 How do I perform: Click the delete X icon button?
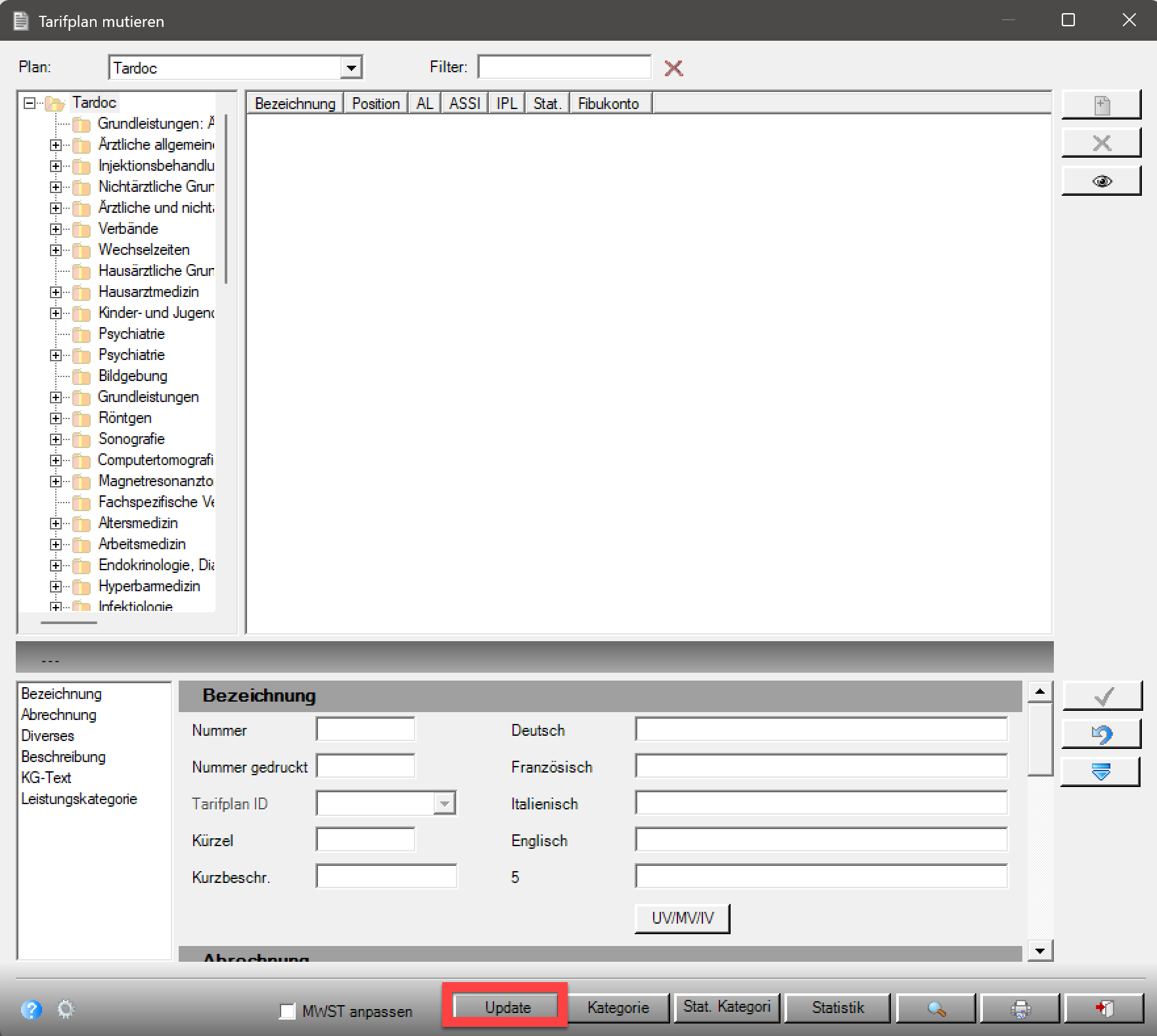1101,143
